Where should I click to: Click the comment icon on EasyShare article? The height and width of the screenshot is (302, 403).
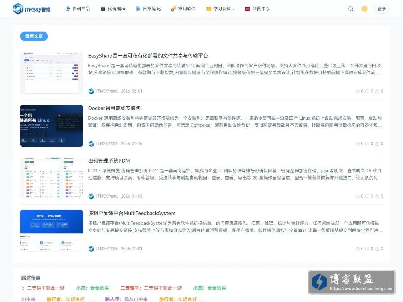point(367,91)
